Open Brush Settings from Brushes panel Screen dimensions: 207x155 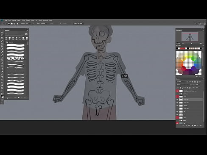tap(26, 34)
